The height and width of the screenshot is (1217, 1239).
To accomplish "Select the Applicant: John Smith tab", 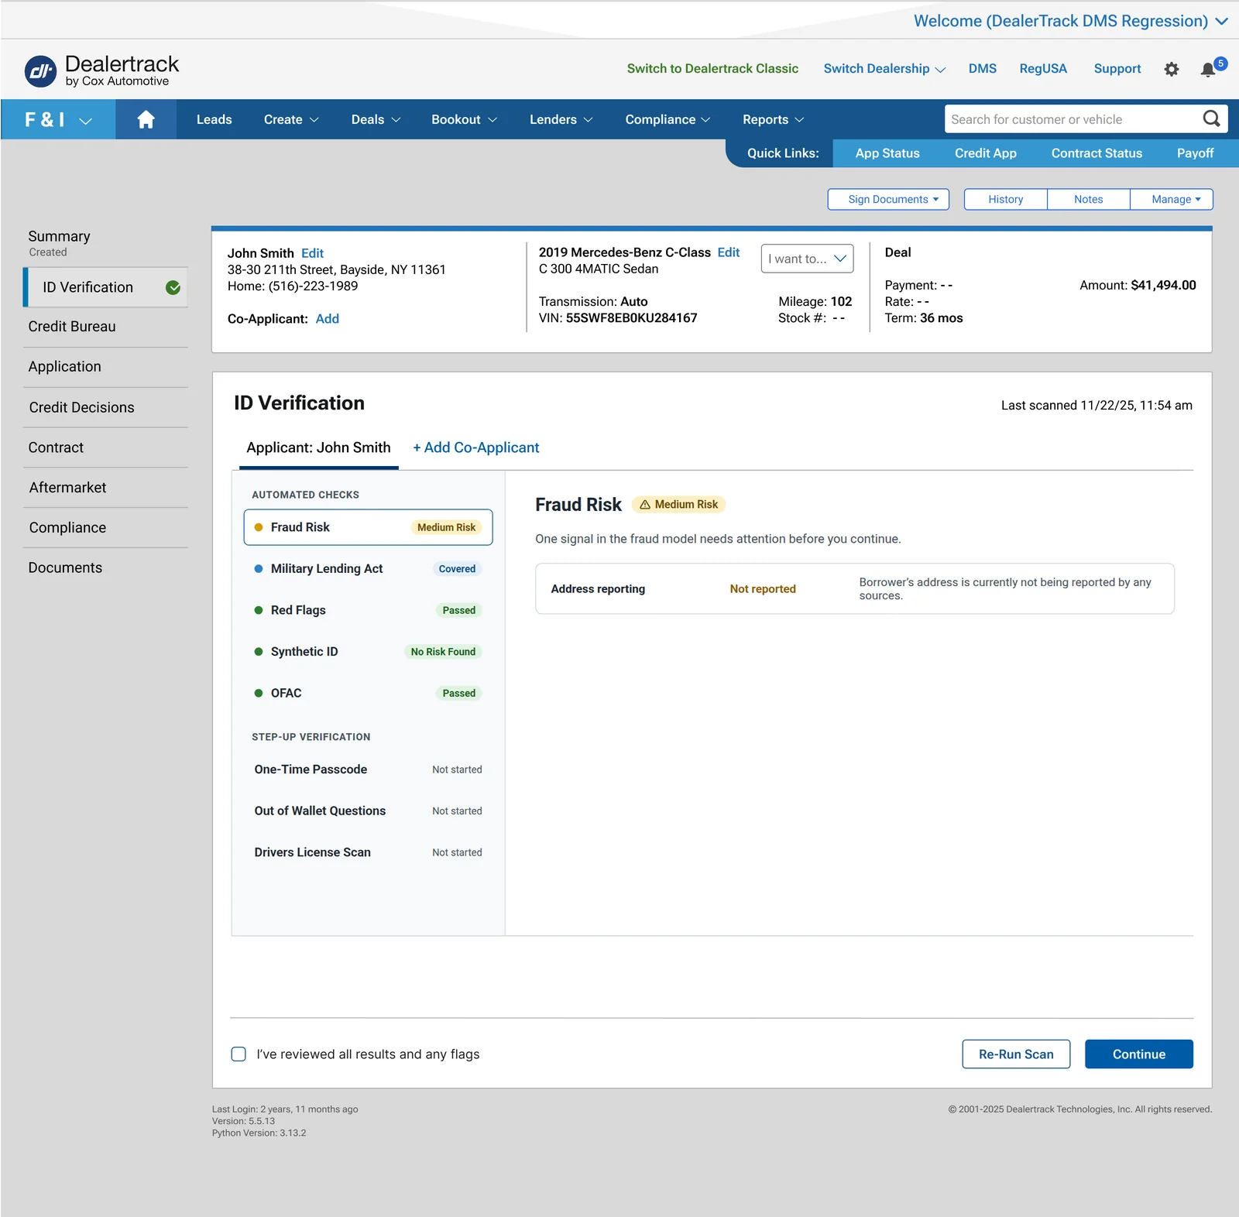I will [x=318, y=447].
